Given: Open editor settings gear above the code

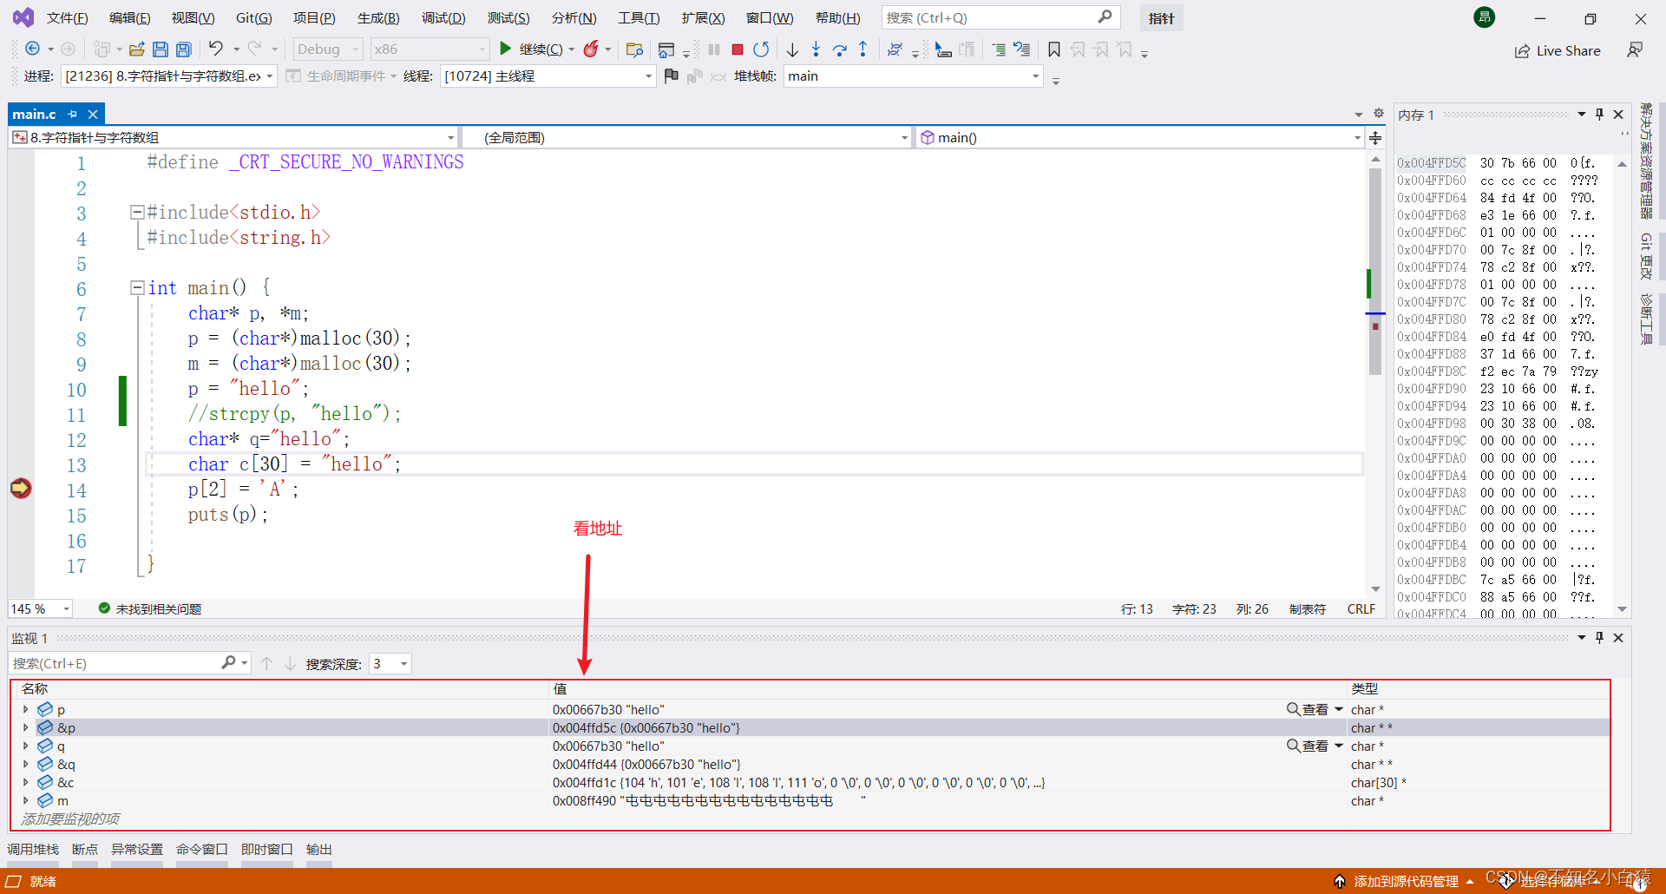Looking at the screenshot, I should tap(1379, 114).
